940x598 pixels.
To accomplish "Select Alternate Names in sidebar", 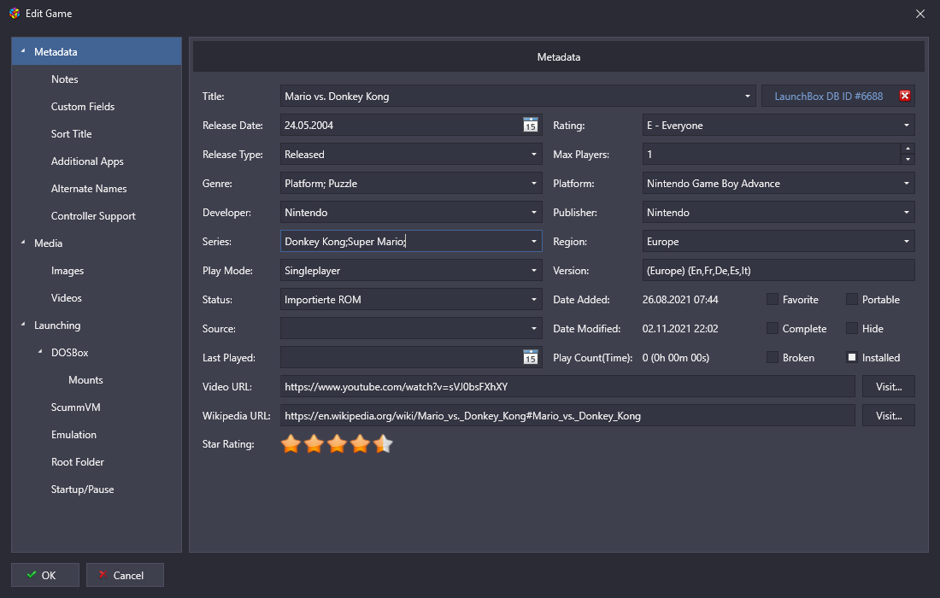I will tap(89, 189).
